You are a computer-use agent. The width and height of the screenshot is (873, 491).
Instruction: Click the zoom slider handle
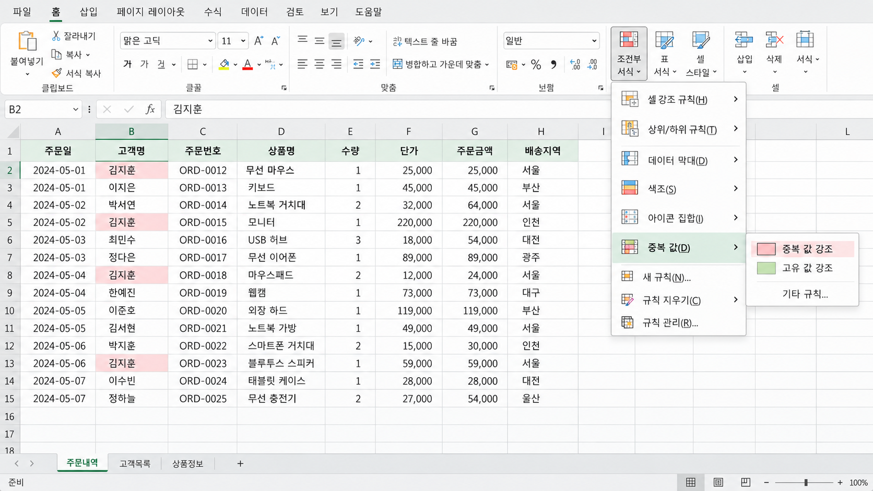pyautogui.click(x=806, y=483)
